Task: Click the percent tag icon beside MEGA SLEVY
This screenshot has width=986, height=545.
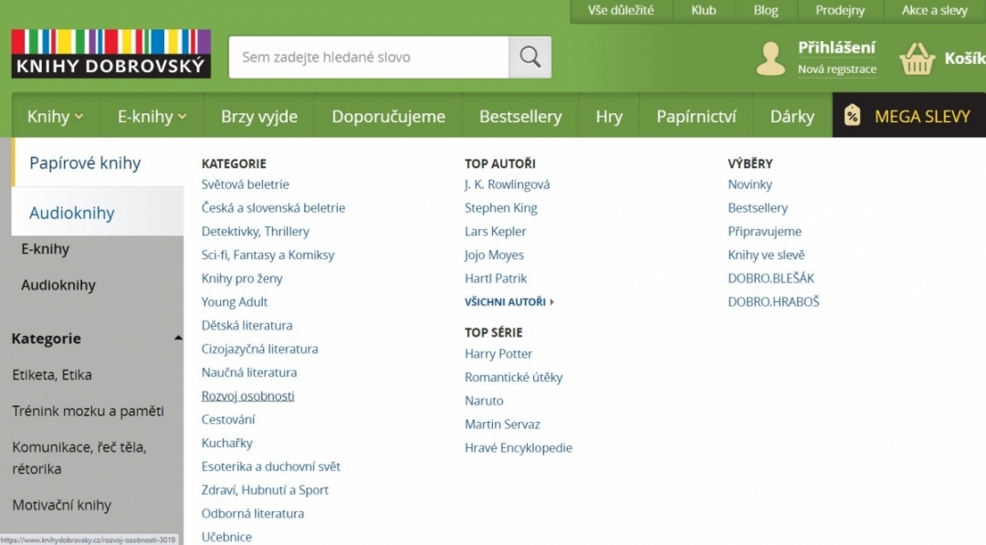Action: click(x=852, y=116)
